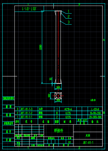Screen dimensions: 108x151
Task: Select the rotated JBT-01-1 label at top
Action: (29, 9)
